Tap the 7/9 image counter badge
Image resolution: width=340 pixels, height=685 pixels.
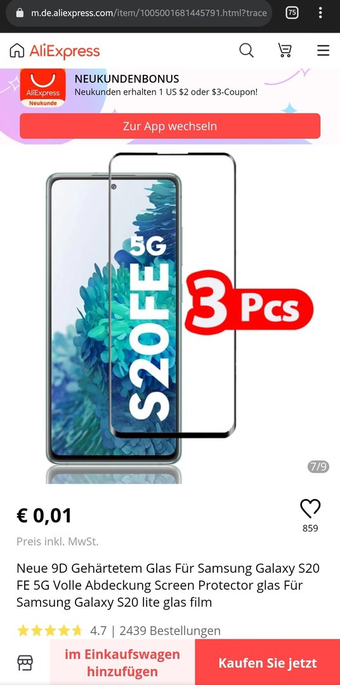318,467
